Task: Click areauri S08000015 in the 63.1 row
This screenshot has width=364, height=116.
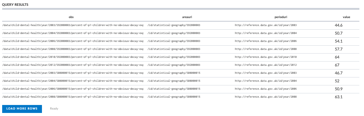Action: click(174, 97)
